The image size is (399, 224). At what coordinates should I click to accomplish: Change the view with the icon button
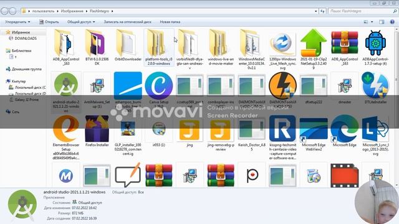click(x=366, y=22)
